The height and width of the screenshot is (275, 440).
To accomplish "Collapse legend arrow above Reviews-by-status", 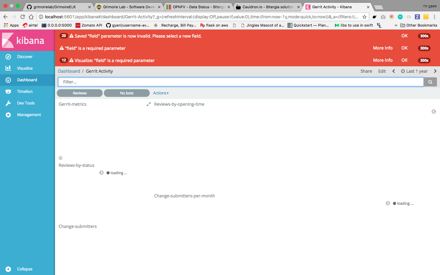I will [61, 158].
